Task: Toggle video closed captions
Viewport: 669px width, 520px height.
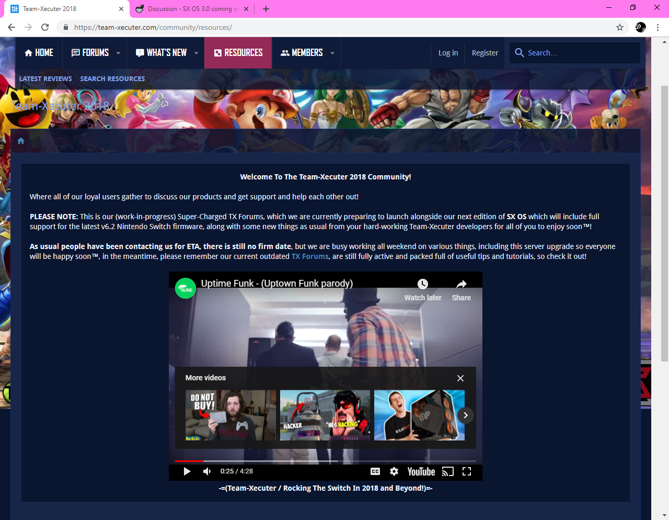Action: click(x=375, y=471)
